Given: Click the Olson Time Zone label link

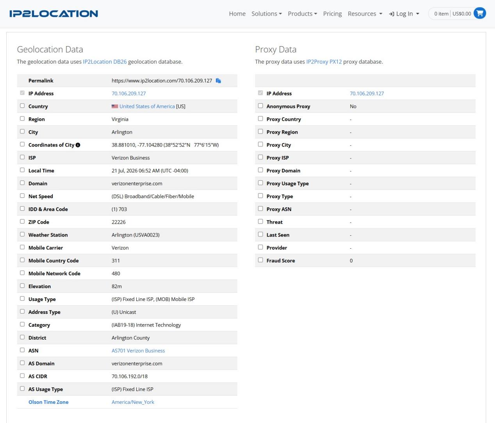Looking at the screenshot, I should (x=48, y=402).
